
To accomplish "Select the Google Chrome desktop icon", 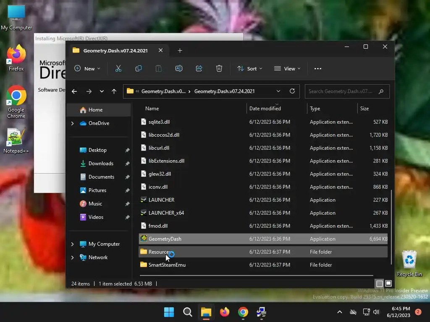I will (x=16, y=102).
